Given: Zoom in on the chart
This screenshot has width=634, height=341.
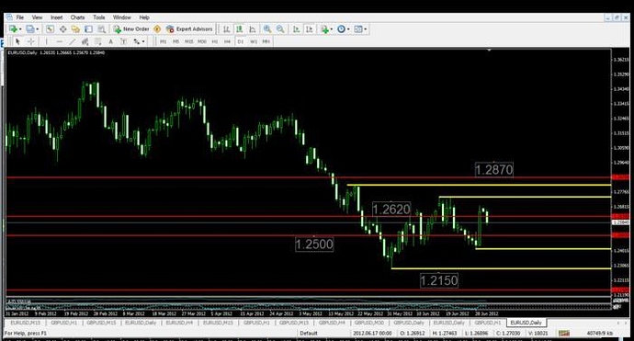Looking at the screenshot, I should [267, 29].
